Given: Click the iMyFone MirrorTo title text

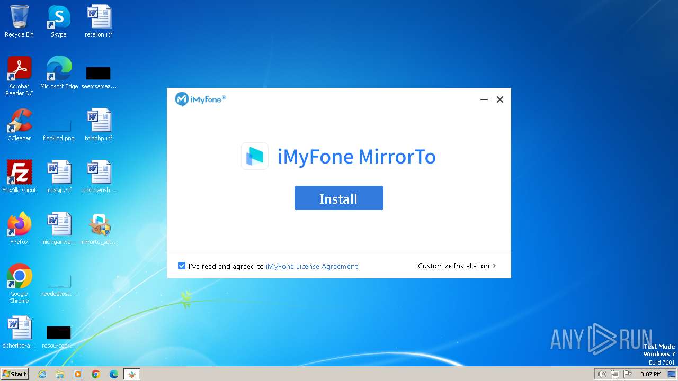Looking at the screenshot, I should pyautogui.click(x=356, y=157).
